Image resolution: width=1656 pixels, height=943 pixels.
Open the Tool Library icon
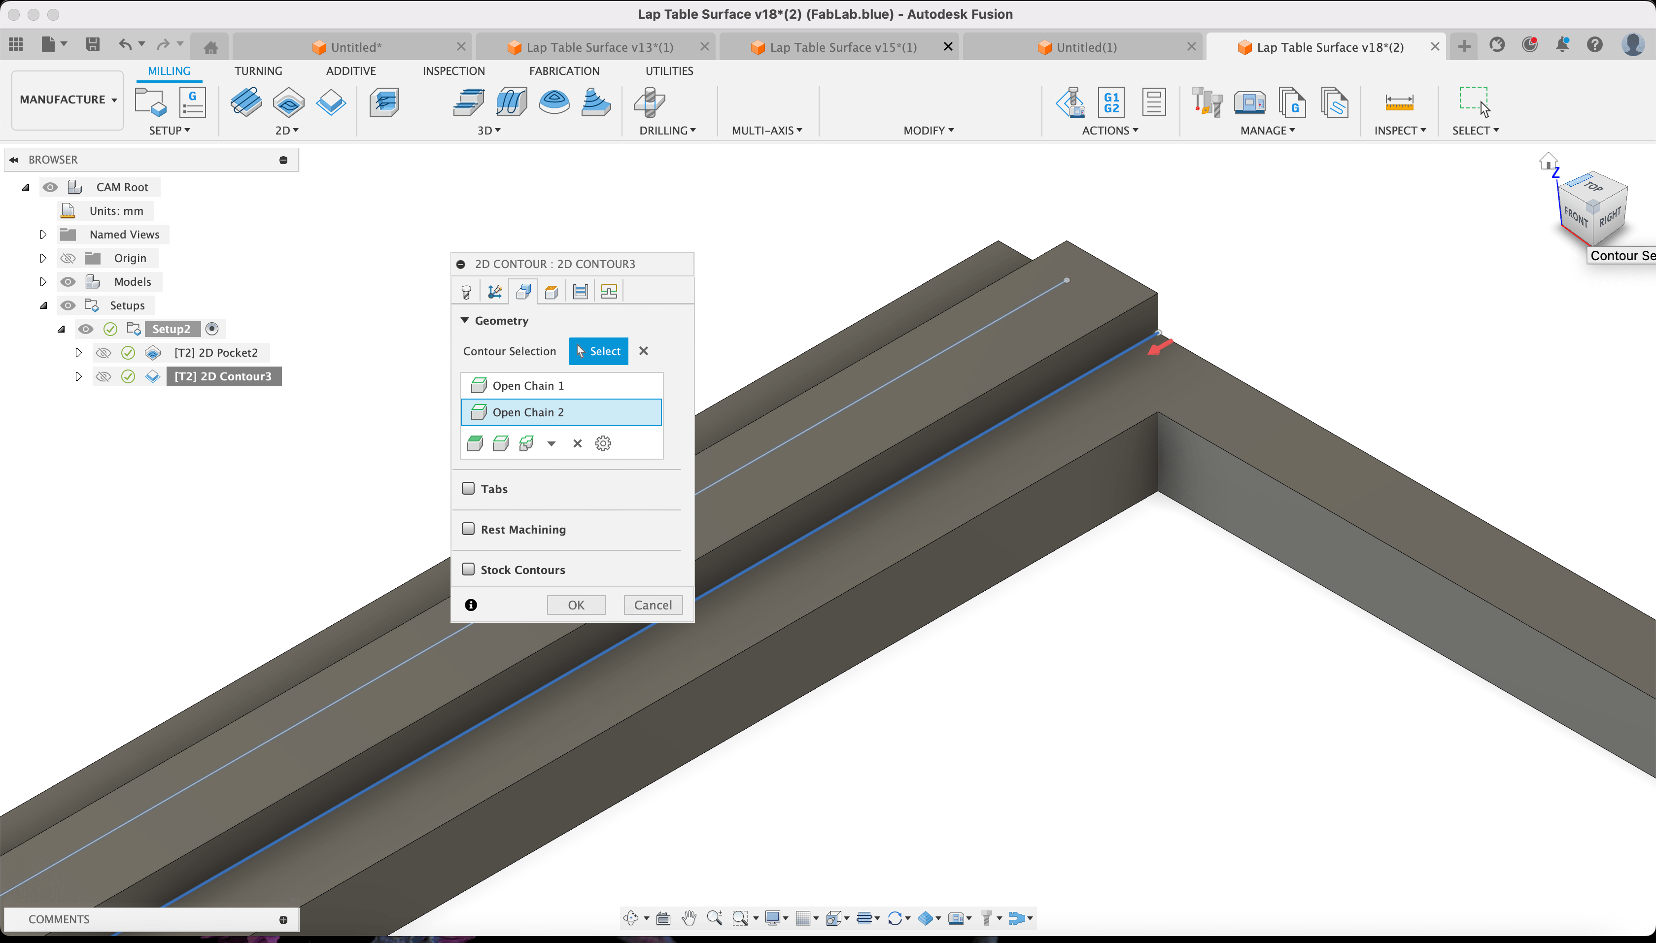click(1207, 102)
